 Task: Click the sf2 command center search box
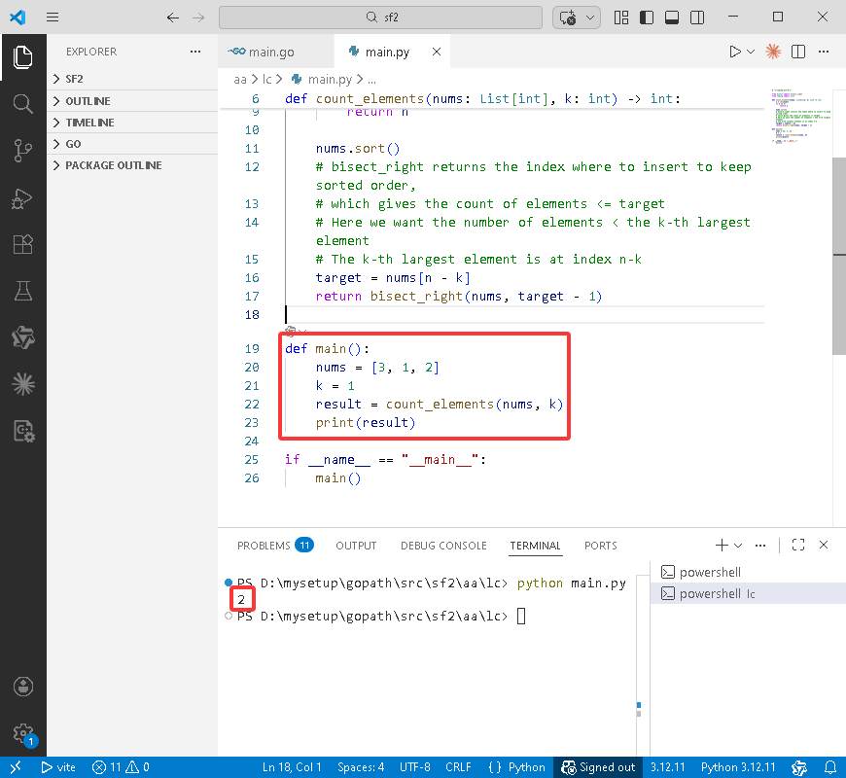coord(380,18)
